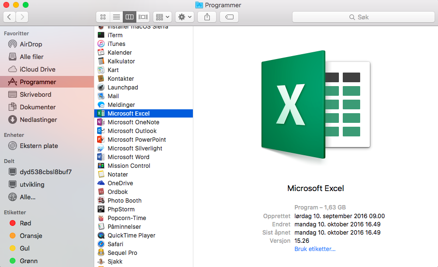Select Meldinger app
Screen dimensions: 438x267
144,105
